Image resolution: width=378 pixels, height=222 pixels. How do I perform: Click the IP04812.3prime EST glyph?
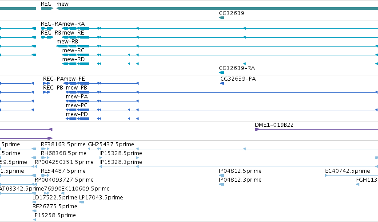(221, 184)
